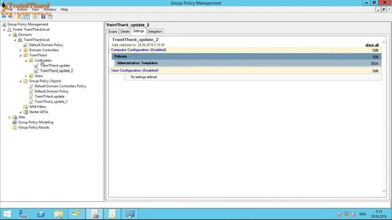Click the Domains folder icon in tree
The image size is (392, 220).
[x=15, y=35]
